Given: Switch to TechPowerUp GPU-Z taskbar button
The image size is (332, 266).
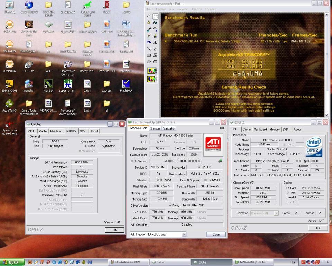Looking at the screenshot, I should pos(252,262).
